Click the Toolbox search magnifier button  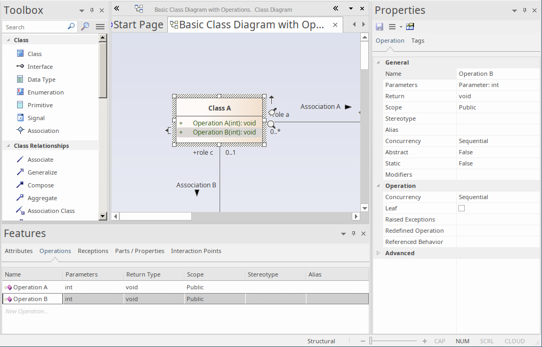pos(85,27)
